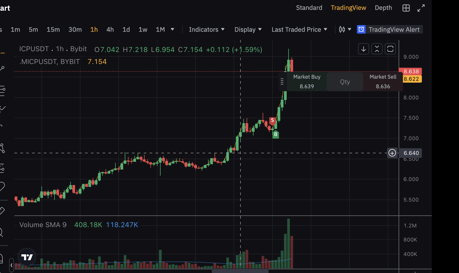This screenshot has width=459, height=273.
Task: Enter fullscreen chart mode
Action: coord(421,8)
